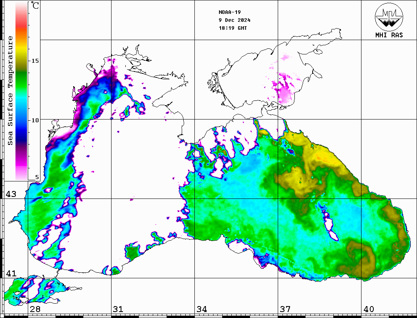
Task: Click the 5 value on temperature scale
Action: coord(37,177)
